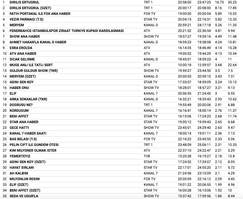Click the VEZIR PARMAGI (T.S) program name
Image resolution: width=243 pixels, height=199 pixels.
pyautogui.click(x=26, y=19)
